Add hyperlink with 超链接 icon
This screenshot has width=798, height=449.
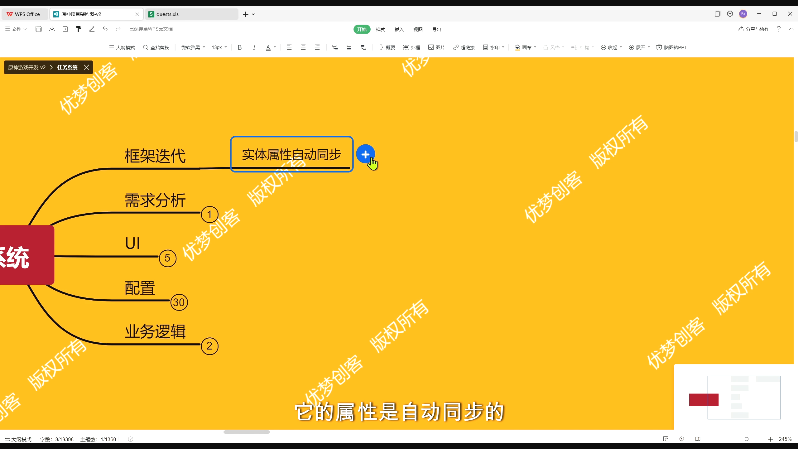point(464,47)
